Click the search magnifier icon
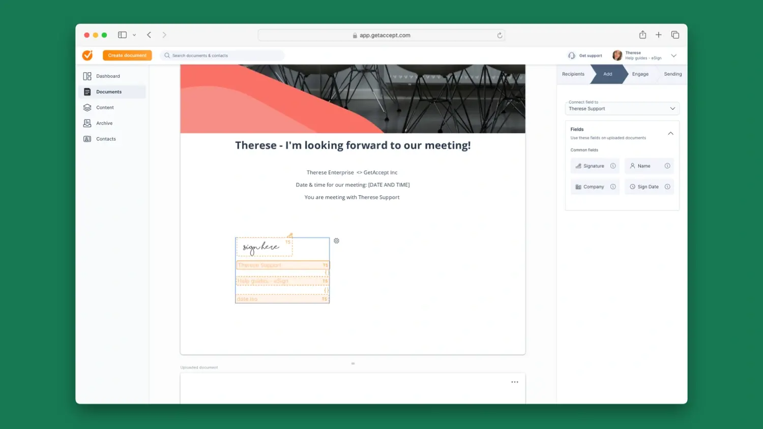Viewport: 763px width, 429px height. tap(167, 55)
